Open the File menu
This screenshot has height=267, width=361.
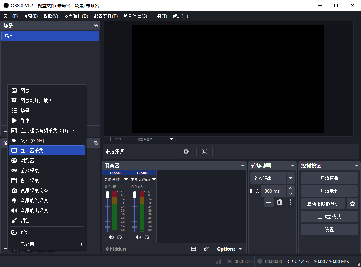click(11, 16)
